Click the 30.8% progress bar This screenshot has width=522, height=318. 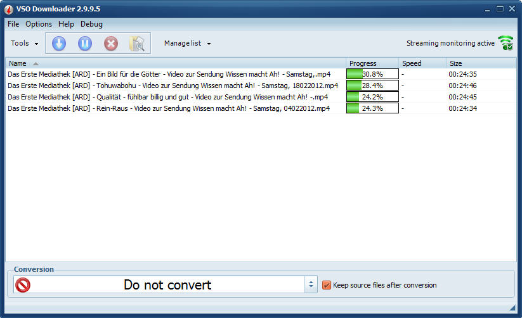pyautogui.click(x=372, y=74)
